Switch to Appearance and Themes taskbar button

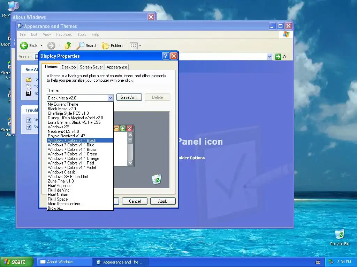(x=121, y=262)
